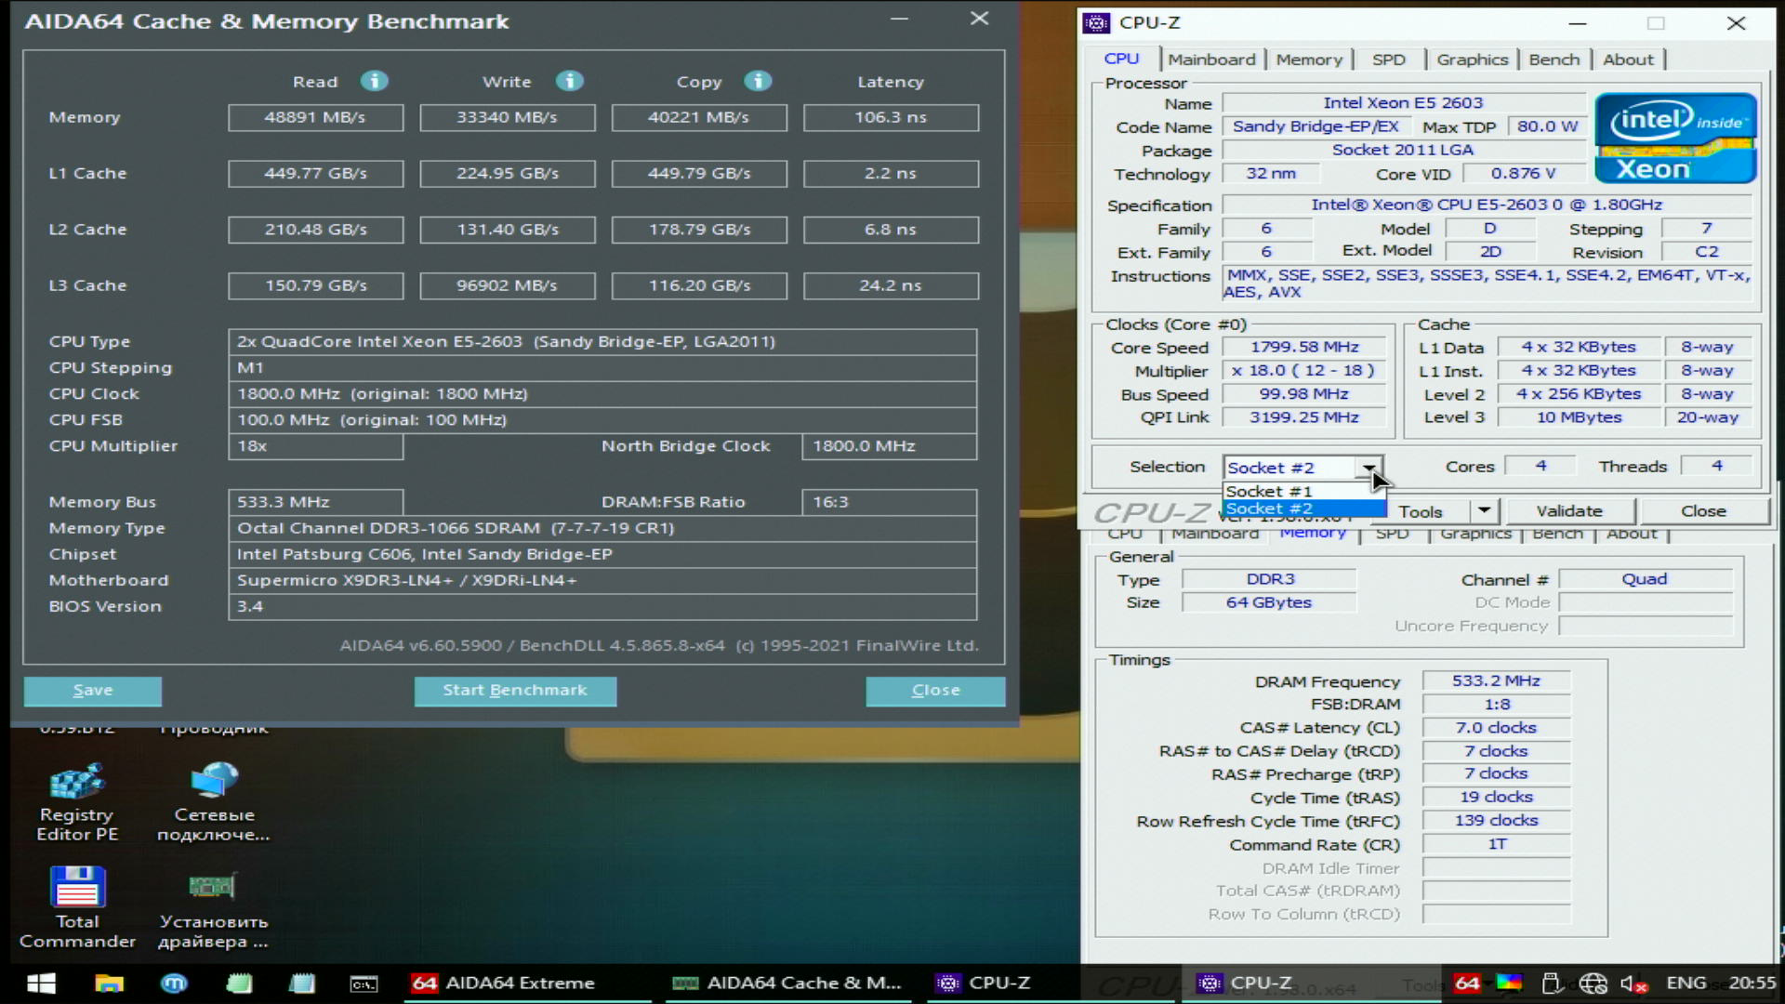Screen dimensions: 1785x1004
Task: Click the Read column info icon
Action: [x=374, y=81]
